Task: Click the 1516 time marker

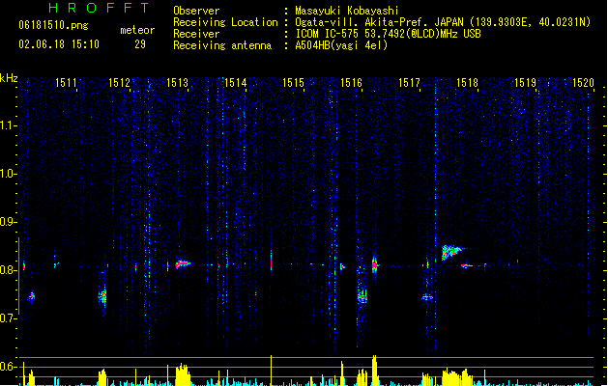Action: (x=351, y=83)
